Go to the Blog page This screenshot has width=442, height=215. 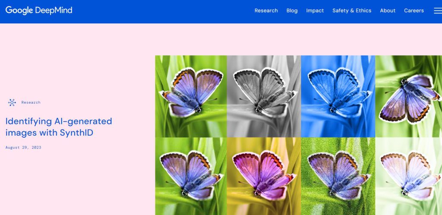click(292, 11)
